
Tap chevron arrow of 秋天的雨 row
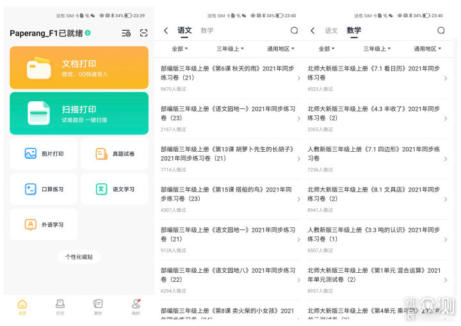click(x=298, y=78)
